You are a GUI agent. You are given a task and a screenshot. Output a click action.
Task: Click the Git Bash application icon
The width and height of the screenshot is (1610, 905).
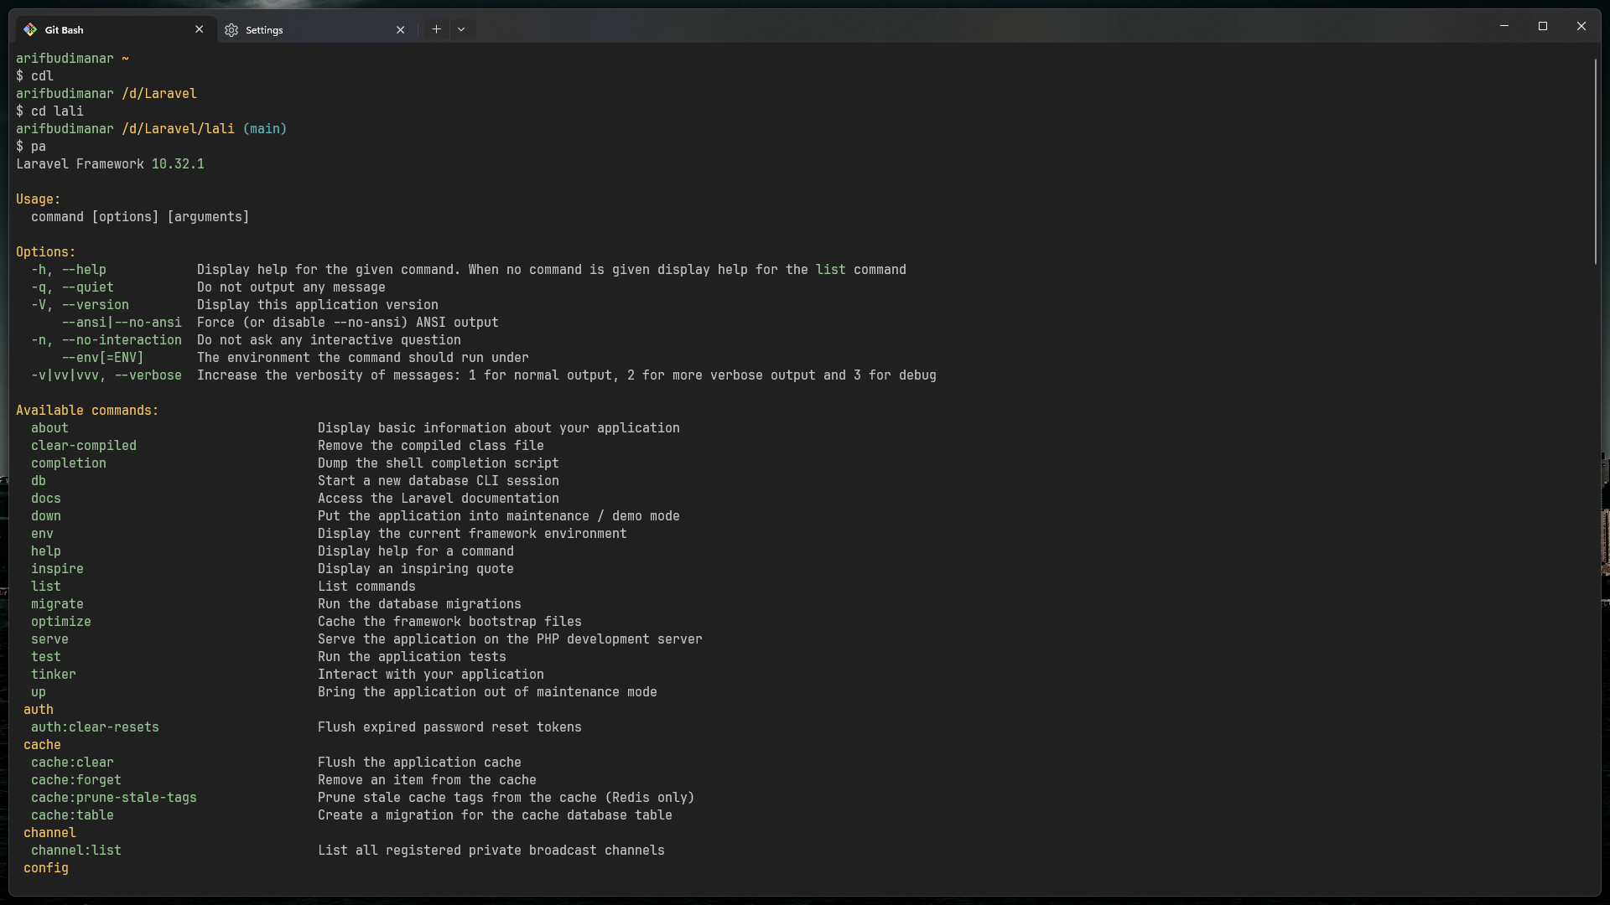pos(30,28)
